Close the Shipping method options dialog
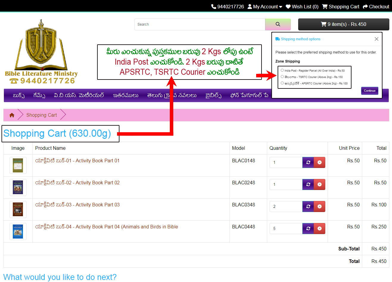Image resolution: width=392 pixels, height=282 pixels. 377,39
